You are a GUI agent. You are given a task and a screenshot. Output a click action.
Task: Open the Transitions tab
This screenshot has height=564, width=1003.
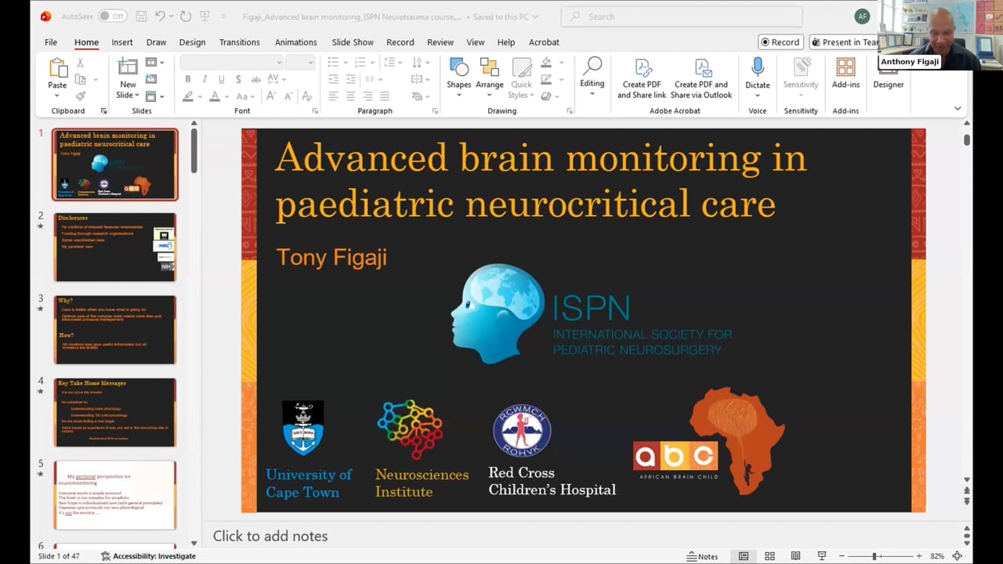click(239, 42)
